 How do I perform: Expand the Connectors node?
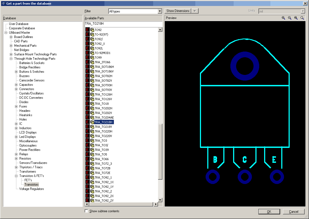[16, 89]
